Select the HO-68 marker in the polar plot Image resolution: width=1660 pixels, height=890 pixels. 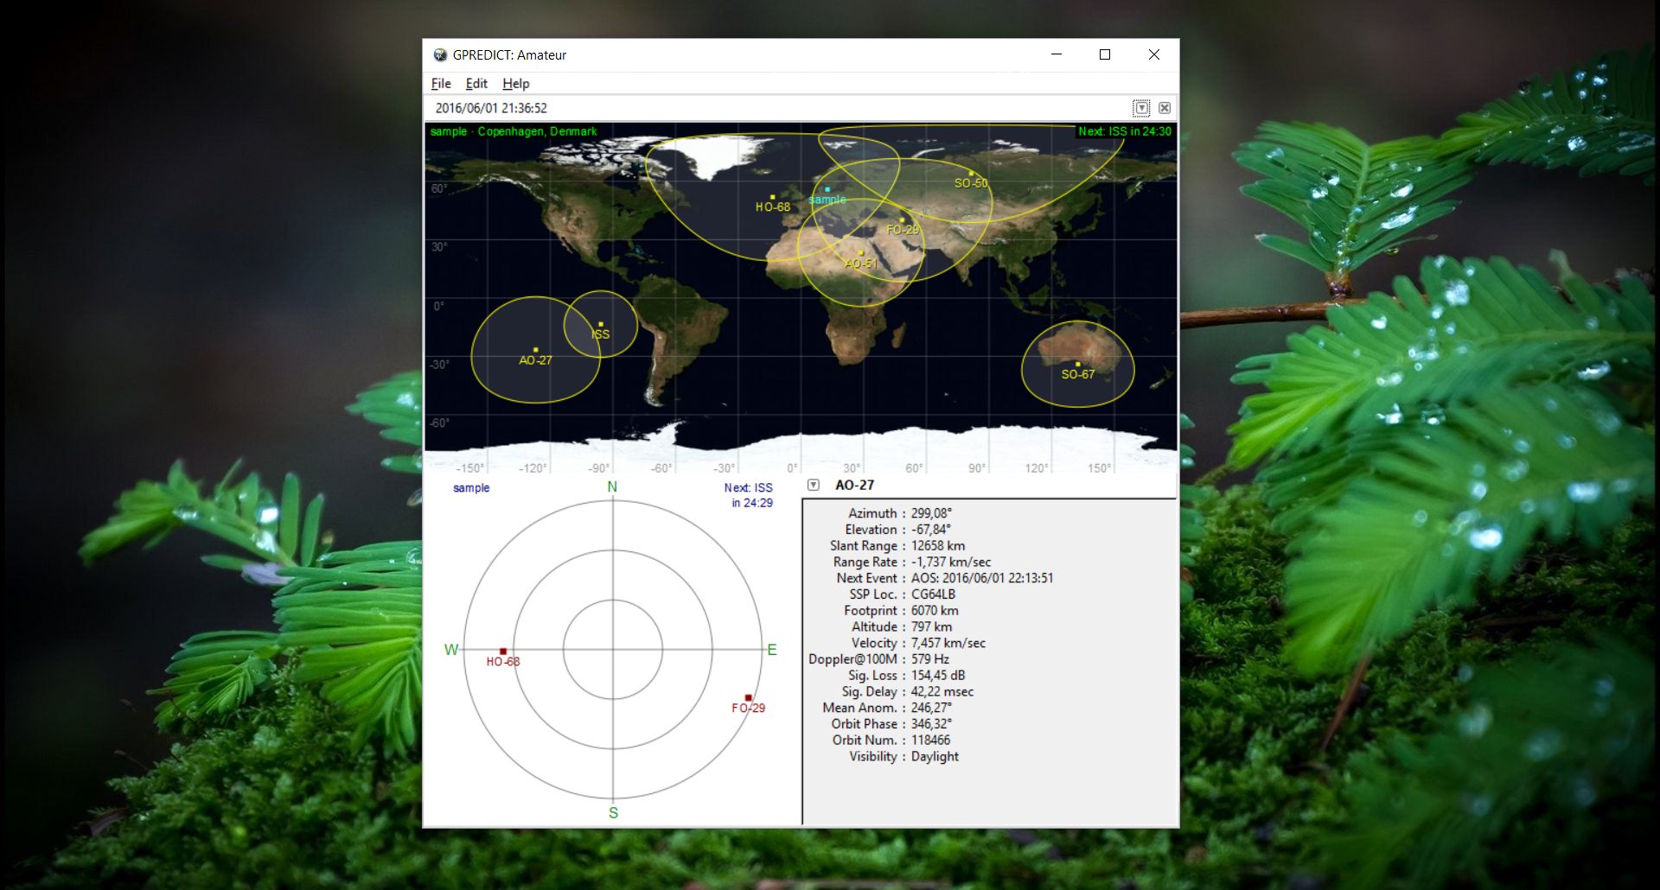(x=502, y=650)
